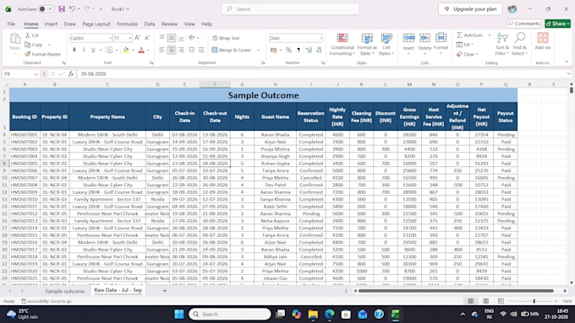
Task: Toggle Wrap Text
Action: coord(226,38)
